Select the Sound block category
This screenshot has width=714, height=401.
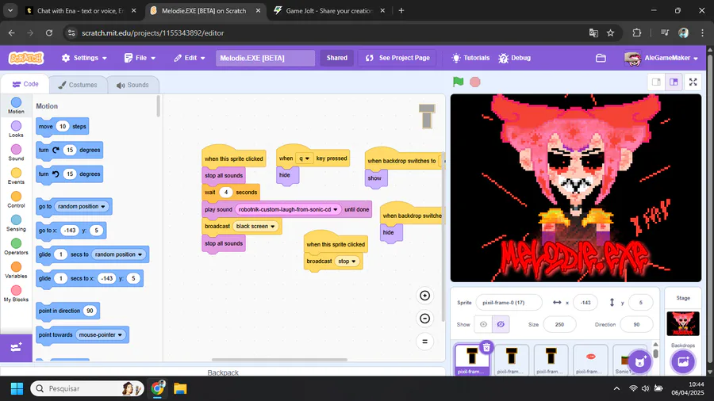(x=16, y=153)
